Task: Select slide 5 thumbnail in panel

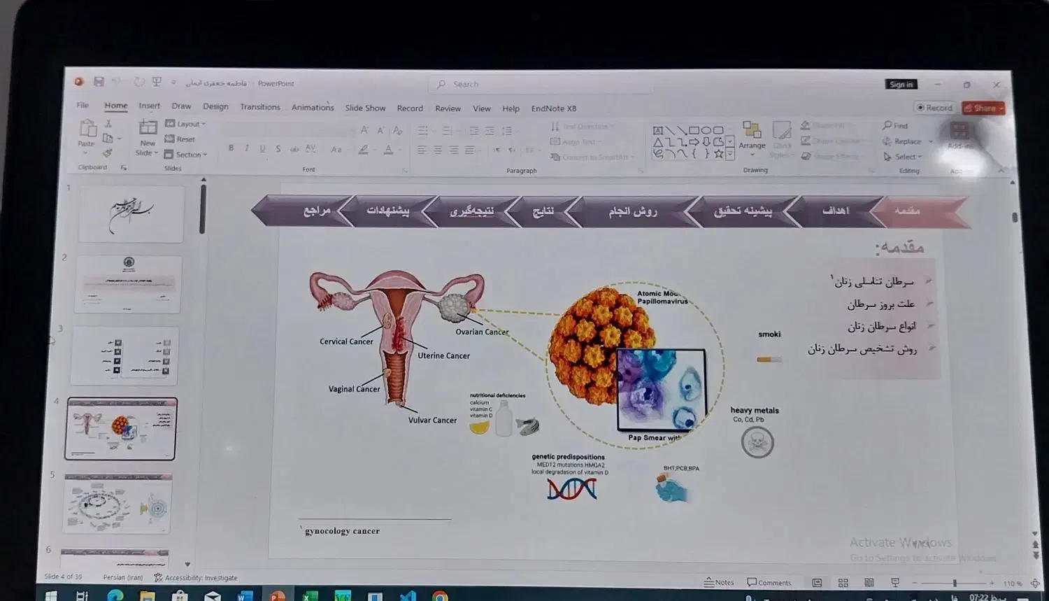Action: (117, 504)
